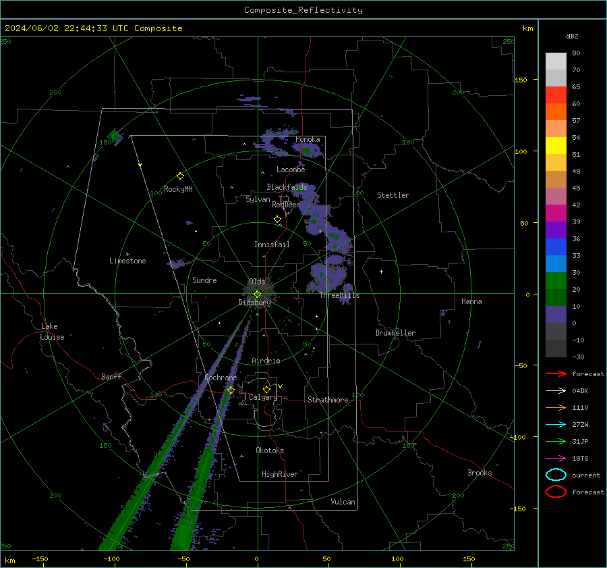Click the red forecast ellipse icon

click(556, 492)
